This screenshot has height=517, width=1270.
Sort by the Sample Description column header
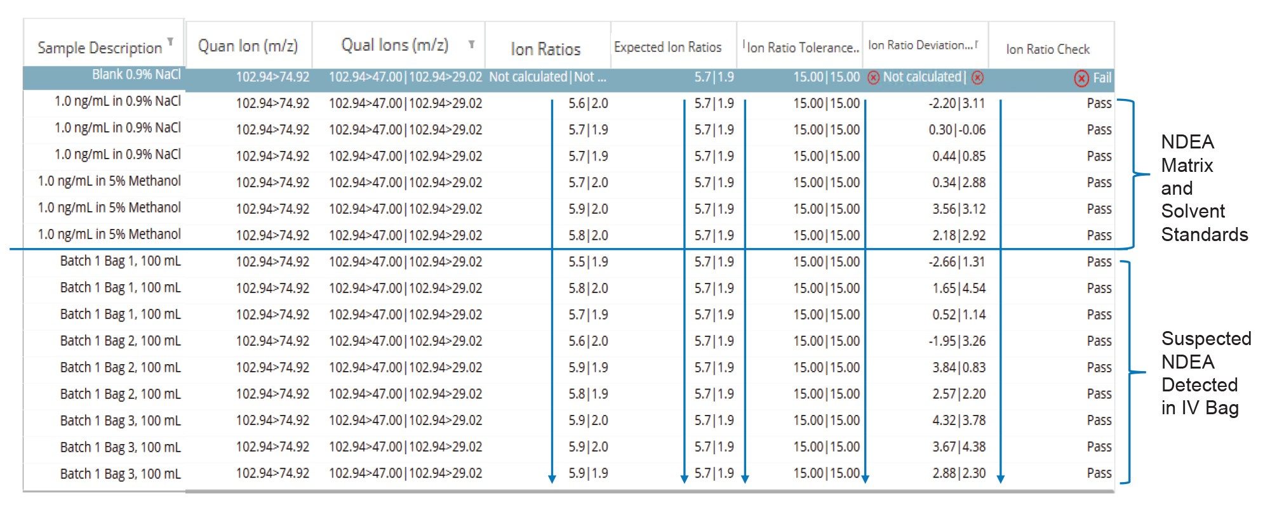point(100,48)
